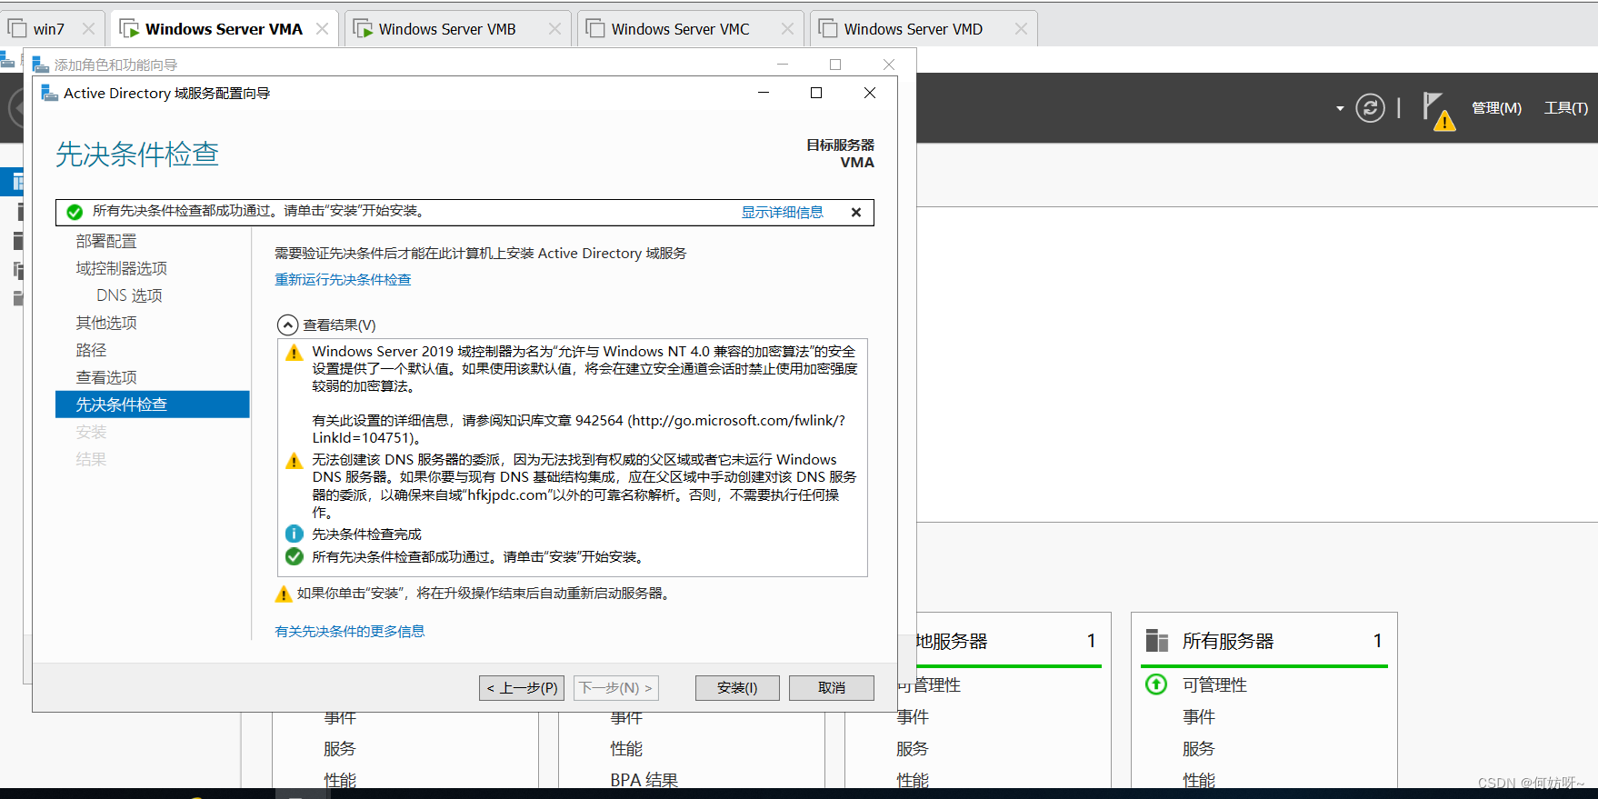This screenshot has height=799, width=1598.
Task: Open dropdown arrow beside the refresh icon
Action: click(x=1339, y=109)
